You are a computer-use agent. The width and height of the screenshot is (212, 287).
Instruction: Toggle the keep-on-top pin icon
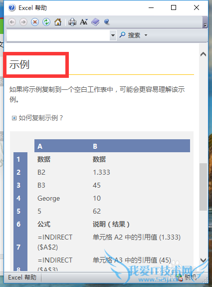point(107,22)
